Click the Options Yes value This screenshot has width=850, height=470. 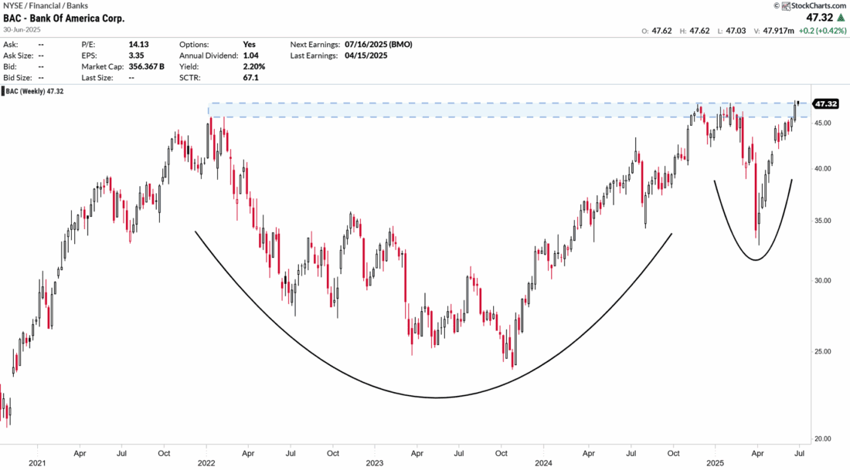tap(250, 45)
